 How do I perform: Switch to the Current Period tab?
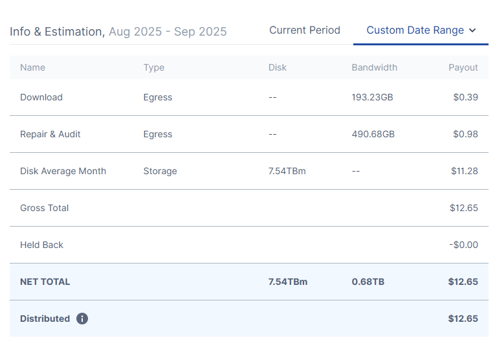click(304, 30)
